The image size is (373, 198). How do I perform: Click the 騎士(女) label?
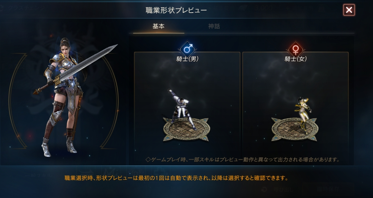pos(296,59)
